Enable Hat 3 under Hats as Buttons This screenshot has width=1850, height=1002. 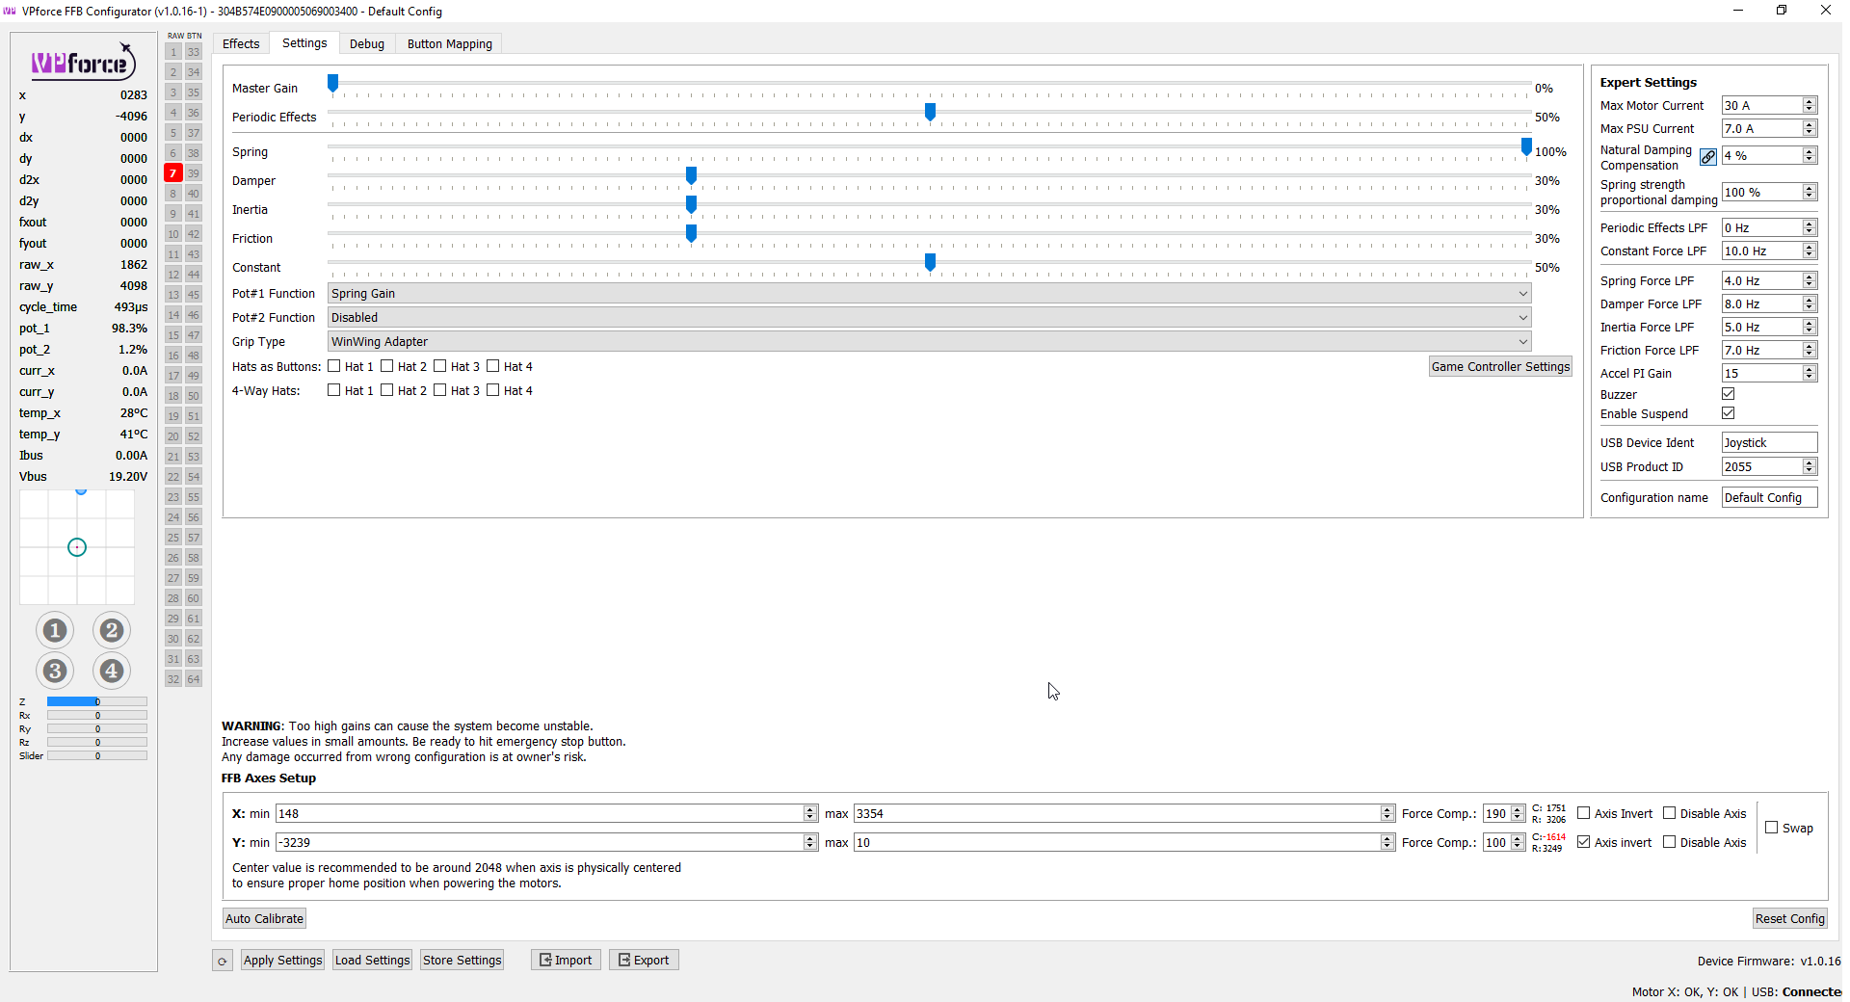pyautogui.click(x=440, y=366)
